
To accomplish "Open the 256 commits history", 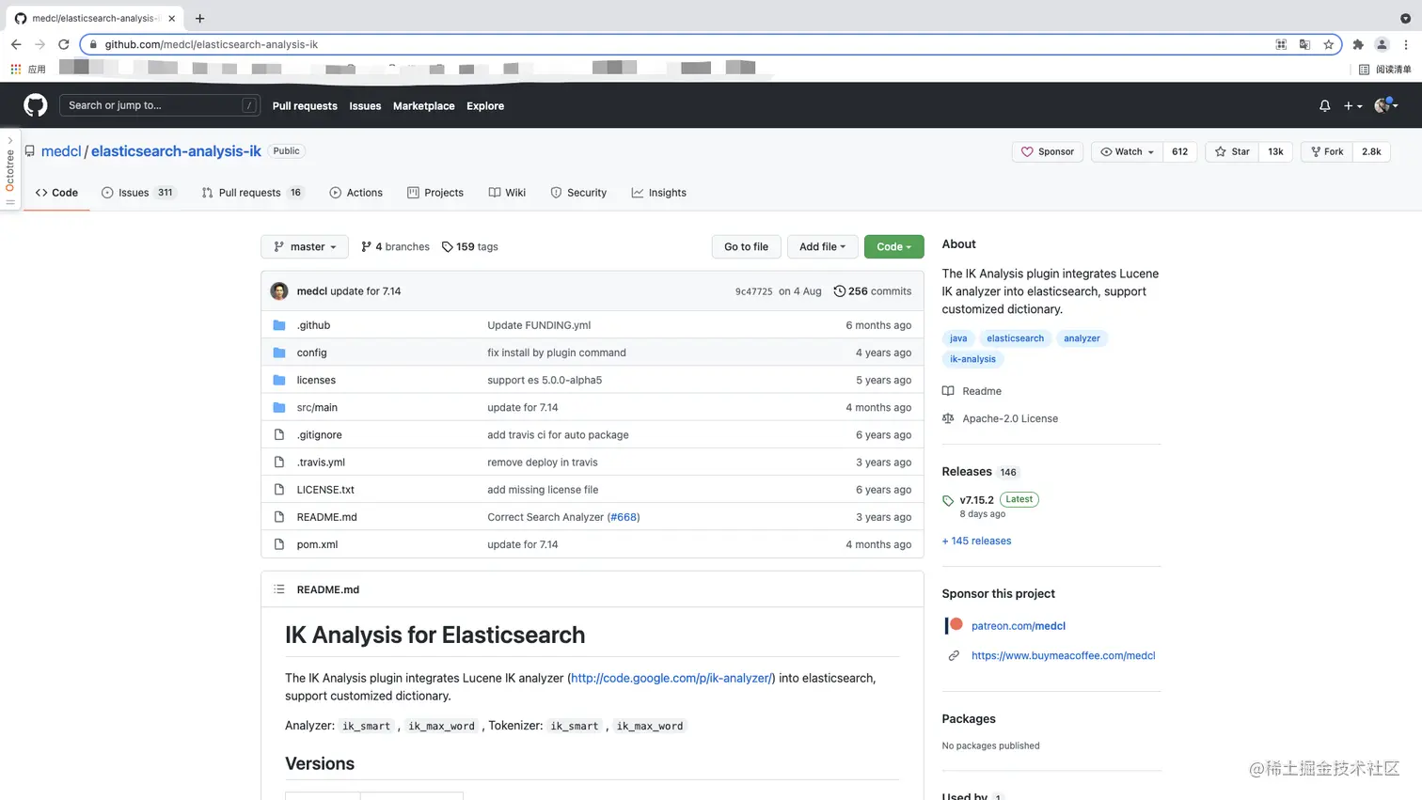I will [873, 291].
